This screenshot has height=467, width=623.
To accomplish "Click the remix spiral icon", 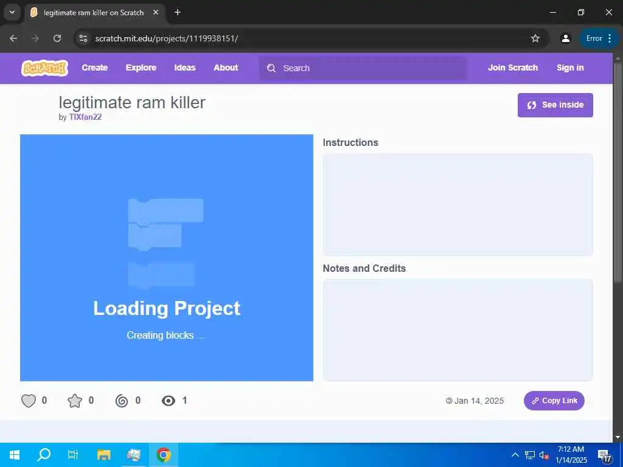I will pos(122,401).
